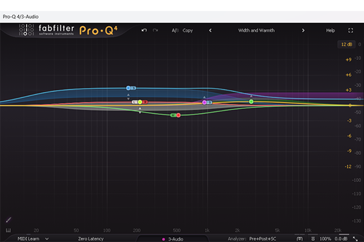This screenshot has width=364, height=242.
Task: Select the blue EQ band node
Action: [129, 88]
